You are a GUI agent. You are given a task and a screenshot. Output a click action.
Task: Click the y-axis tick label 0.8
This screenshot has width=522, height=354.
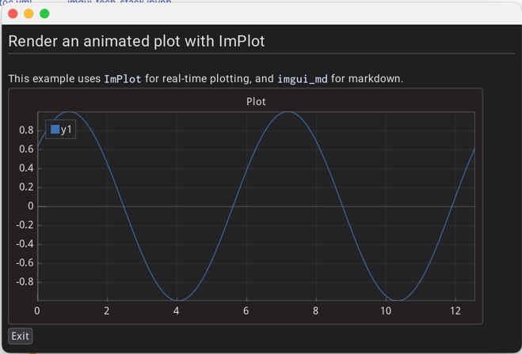[x=26, y=130]
